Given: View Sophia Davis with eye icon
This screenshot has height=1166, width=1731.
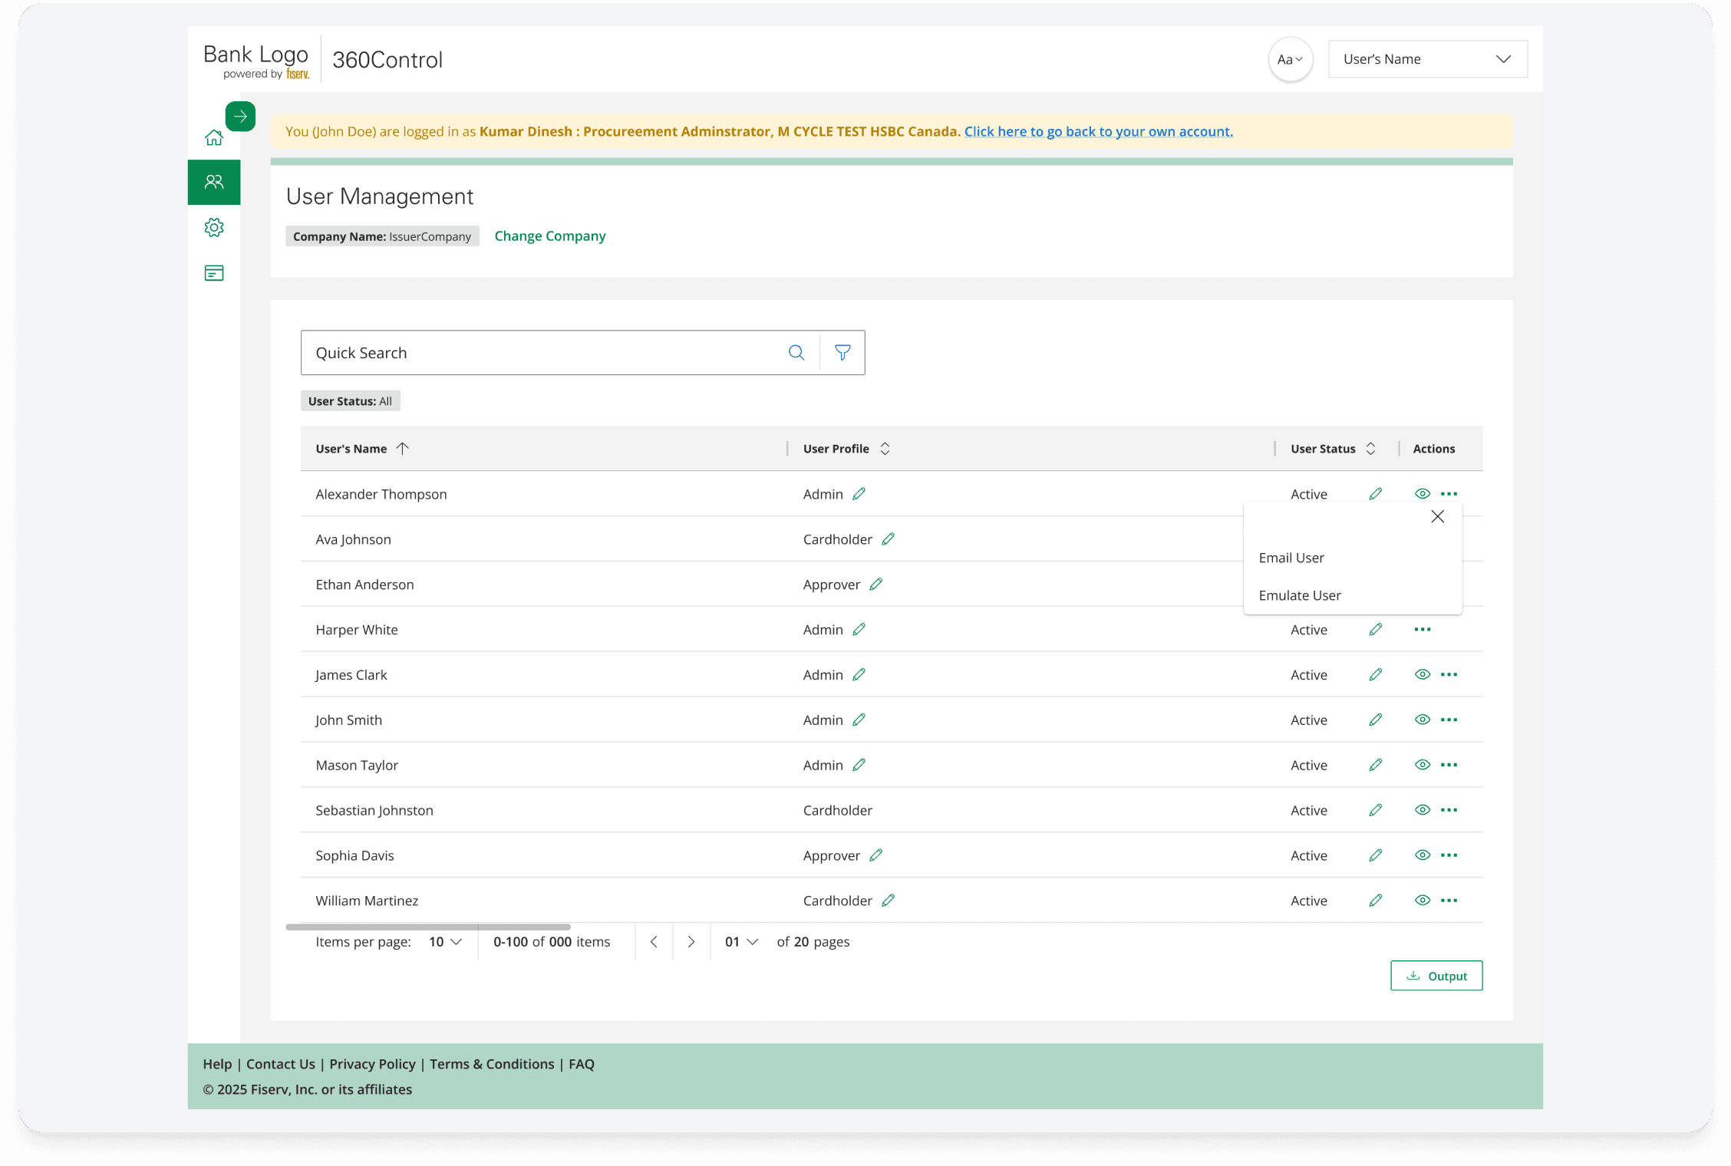Looking at the screenshot, I should 1422,855.
